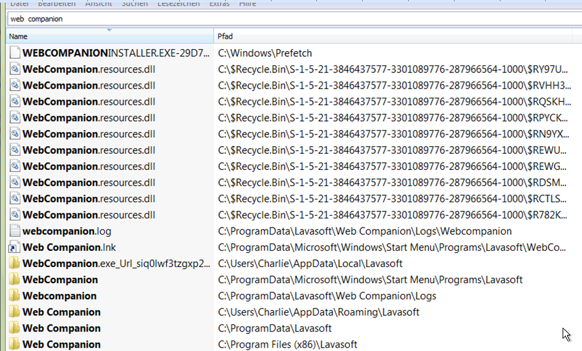Click the dll icon for the $REWU recycle bin entry
The width and height of the screenshot is (582, 351).
(x=15, y=150)
